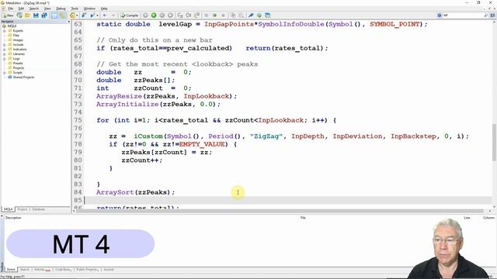Image resolution: width=497 pixels, height=279 pixels.
Task: Click line 77 iCustom call in editor
Action: coord(288,136)
